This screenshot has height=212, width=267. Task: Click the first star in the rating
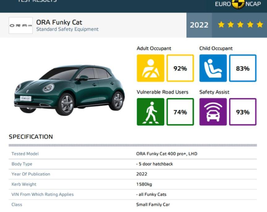coord(221,24)
